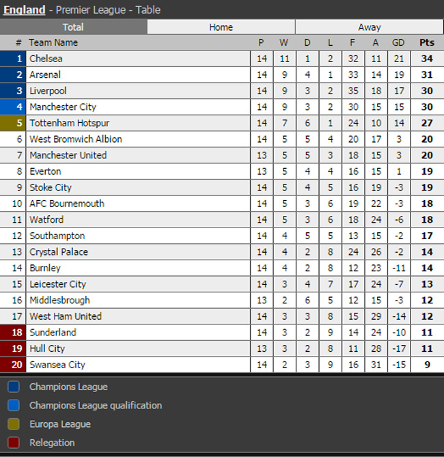Click the Champions League blue legend swatch
Viewport: 444px width, 457px height.
14,387
